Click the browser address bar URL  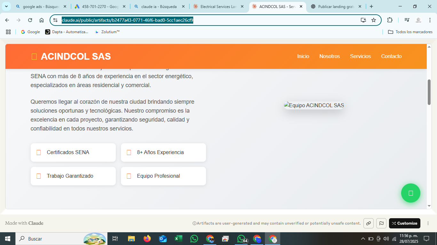click(127, 20)
